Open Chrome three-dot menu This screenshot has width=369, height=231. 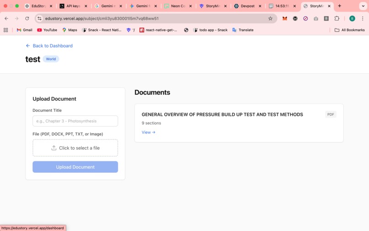tap(363, 18)
